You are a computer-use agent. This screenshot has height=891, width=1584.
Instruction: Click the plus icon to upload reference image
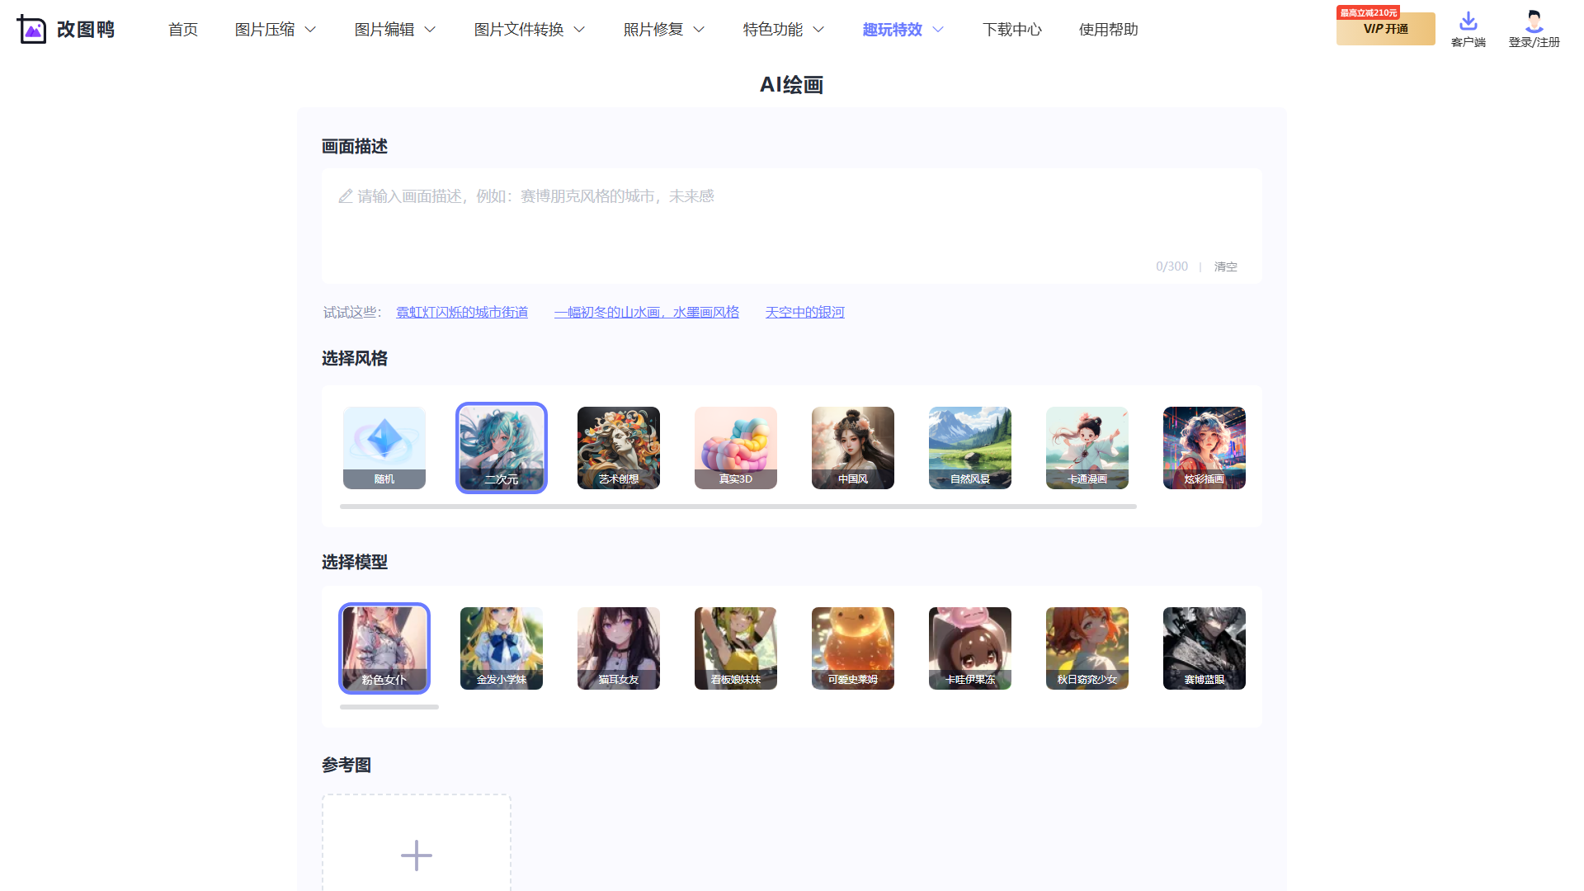pos(417,856)
